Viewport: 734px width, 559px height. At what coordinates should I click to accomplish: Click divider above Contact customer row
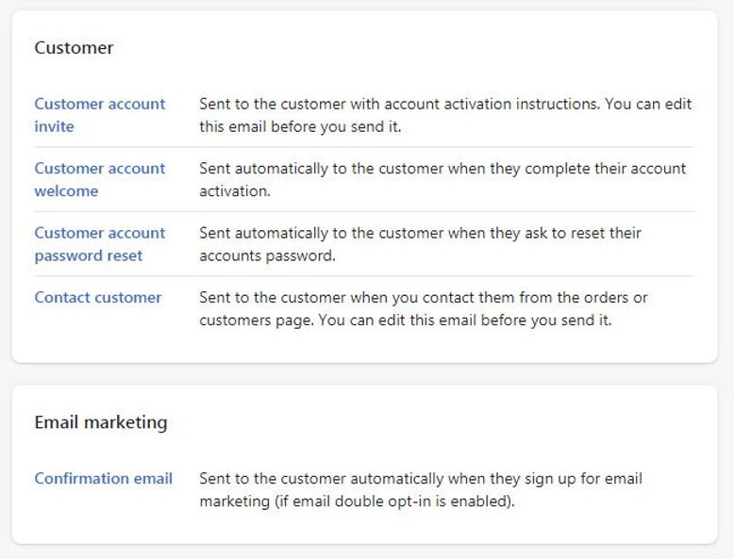(x=363, y=275)
